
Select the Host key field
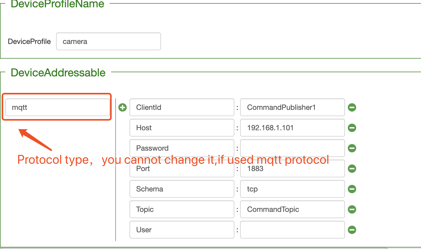182,128
